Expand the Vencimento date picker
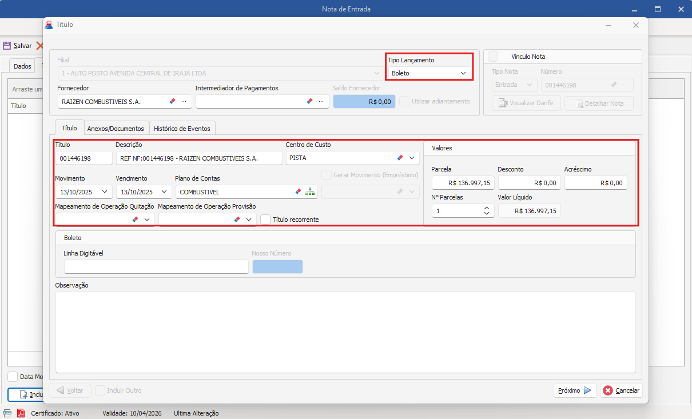 click(x=164, y=192)
